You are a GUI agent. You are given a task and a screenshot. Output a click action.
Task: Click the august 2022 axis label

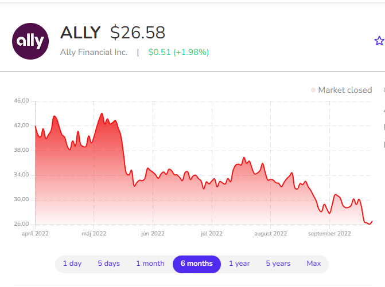point(270,233)
